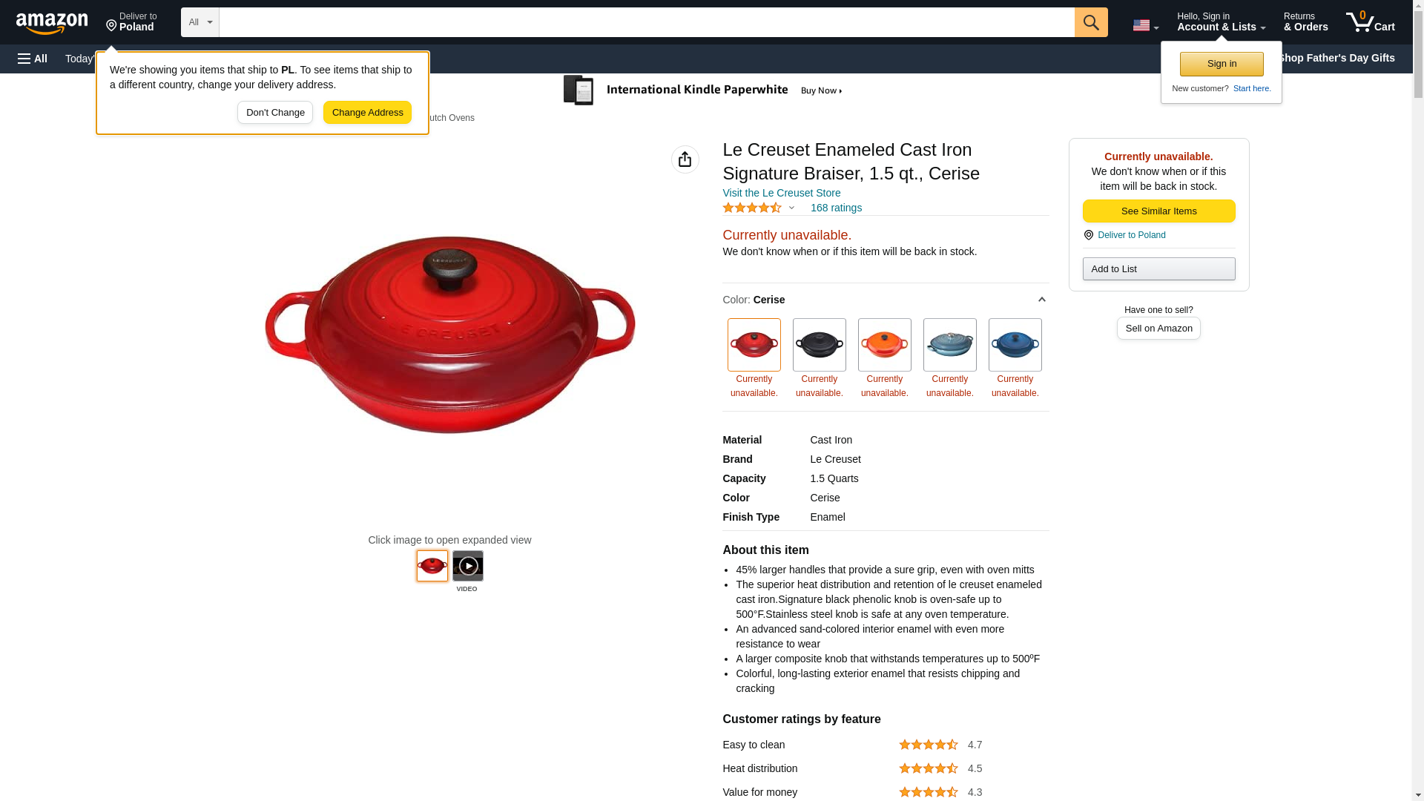Click Deliver to Poland location icon
Image resolution: width=1424 pixels, height=801 pixels.
click(x=1088, y=235)
